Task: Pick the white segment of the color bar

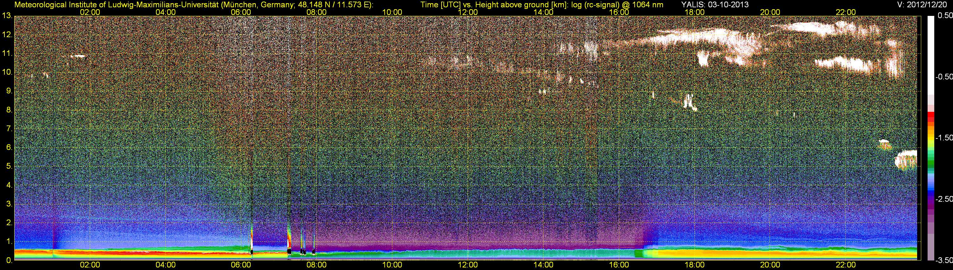Action: tap(930, 55)
